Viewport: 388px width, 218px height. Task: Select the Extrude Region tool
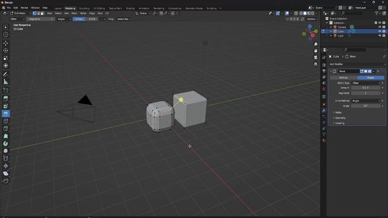point(5,99)
